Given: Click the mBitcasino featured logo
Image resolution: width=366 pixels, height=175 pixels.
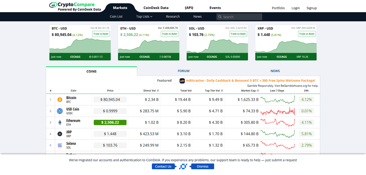Looking at the screenshot, I should coord(182,81).
